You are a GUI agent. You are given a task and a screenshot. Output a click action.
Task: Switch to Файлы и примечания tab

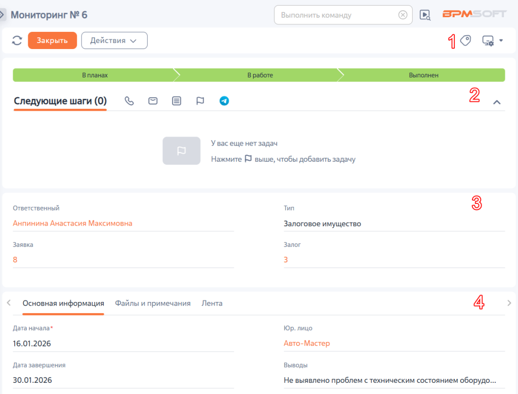[153, 303]
